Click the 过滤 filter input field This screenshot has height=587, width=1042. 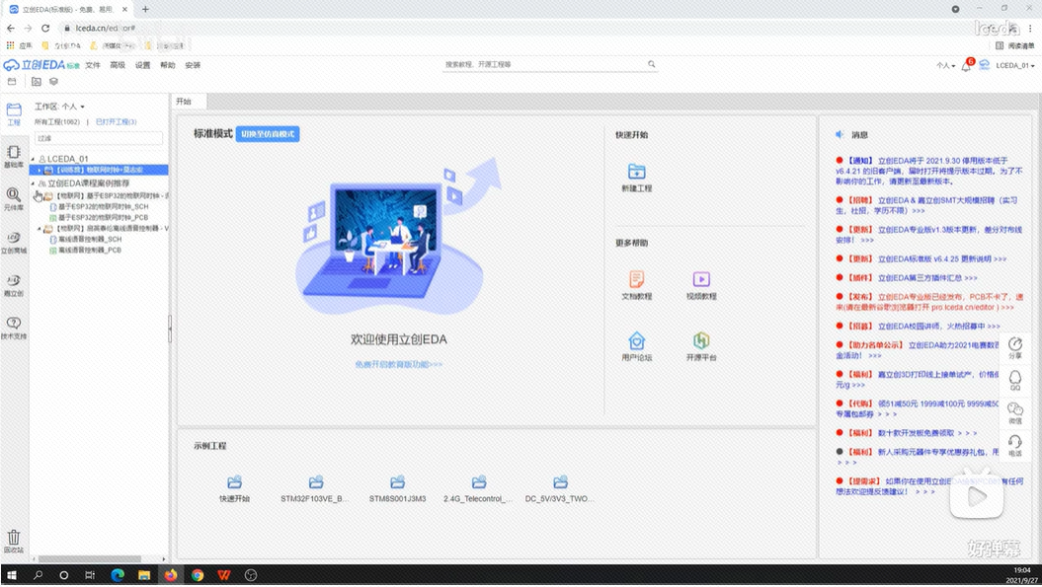99,138
